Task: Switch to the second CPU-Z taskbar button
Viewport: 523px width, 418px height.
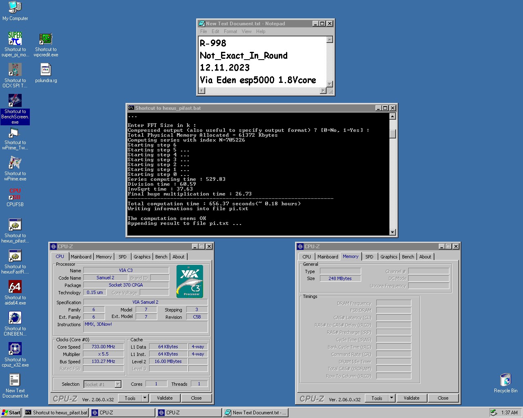Action: (x=189, y=413)
